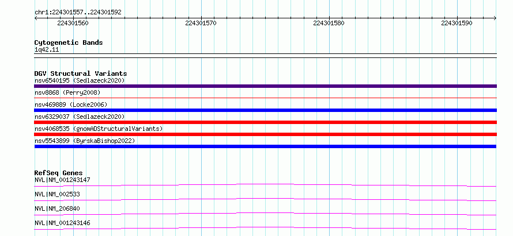Click the magenta NM_002533 gene line
The width and height of the screenshot is (513, 236).
tap(265, 199)
